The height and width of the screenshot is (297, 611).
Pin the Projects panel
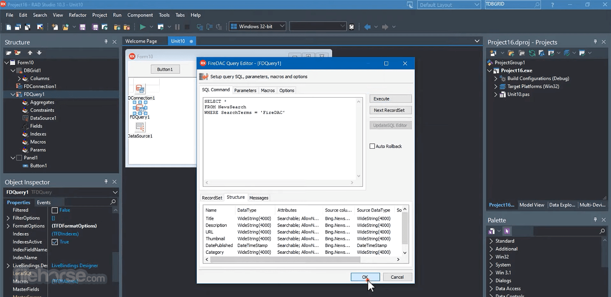coord(595,42)
